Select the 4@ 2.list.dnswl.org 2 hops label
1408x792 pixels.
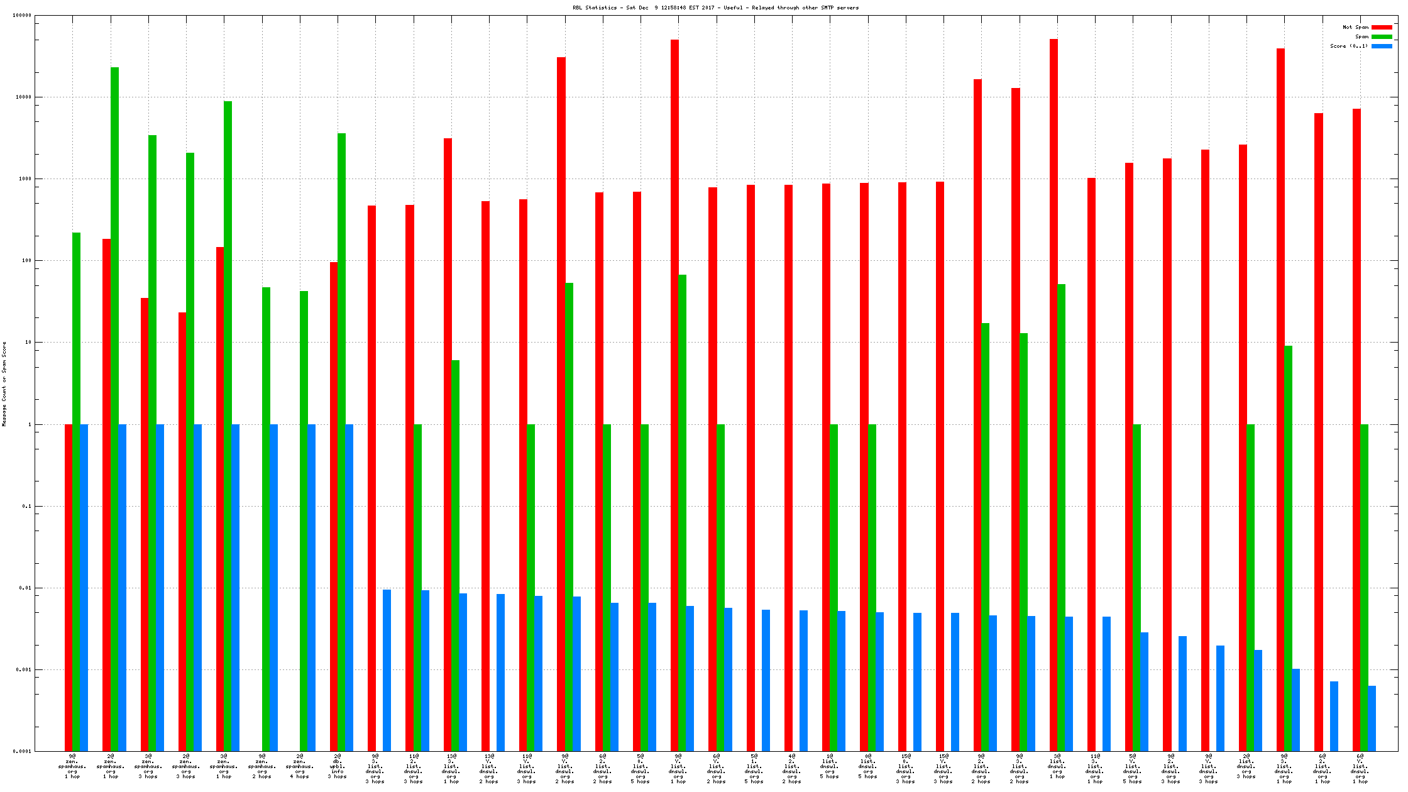point(792,768)
